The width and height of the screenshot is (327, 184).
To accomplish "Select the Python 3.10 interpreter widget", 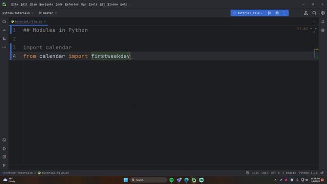I will coord(308,173).
